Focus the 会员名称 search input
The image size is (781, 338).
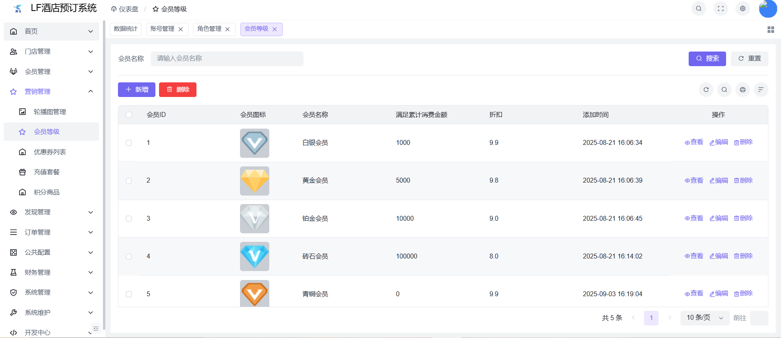(x=227, y=59)
